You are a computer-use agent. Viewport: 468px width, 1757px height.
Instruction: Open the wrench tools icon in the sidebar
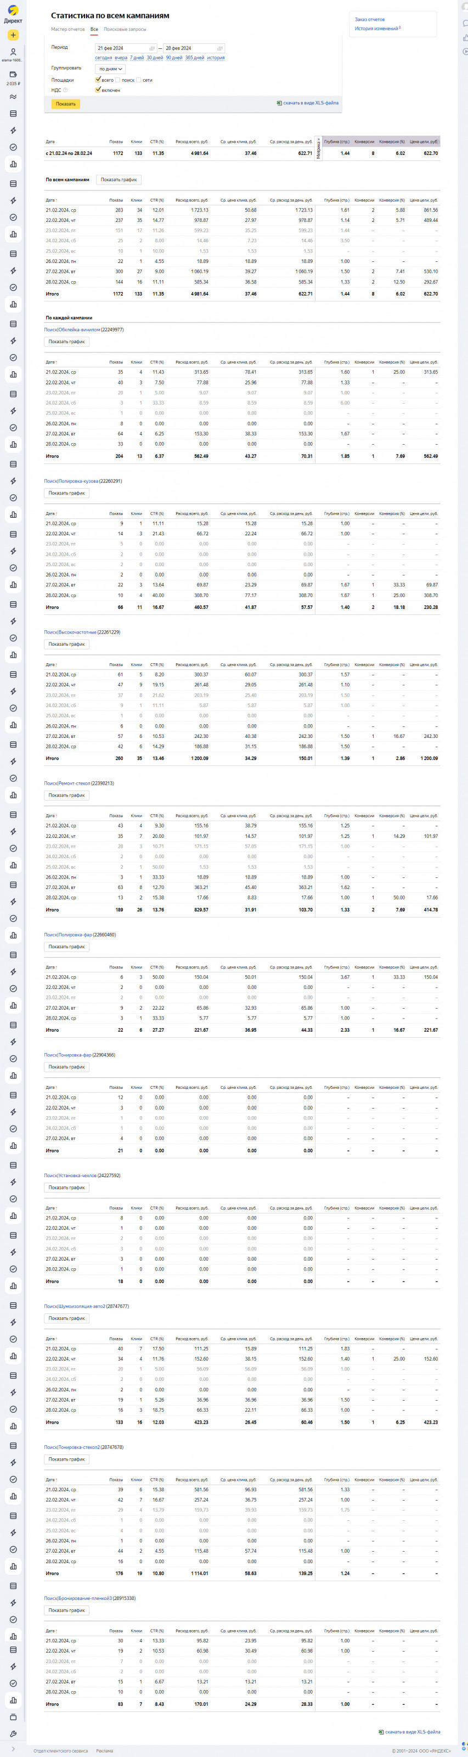pyautogui.click(x=13, y=1734)
